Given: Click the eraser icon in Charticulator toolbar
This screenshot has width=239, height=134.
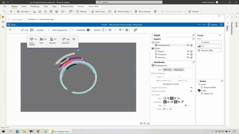Looking at the screenshot, I should coord(135,30).
